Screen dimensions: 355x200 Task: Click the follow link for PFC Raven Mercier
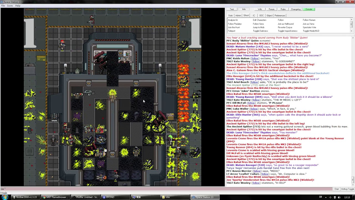[257, 171]
